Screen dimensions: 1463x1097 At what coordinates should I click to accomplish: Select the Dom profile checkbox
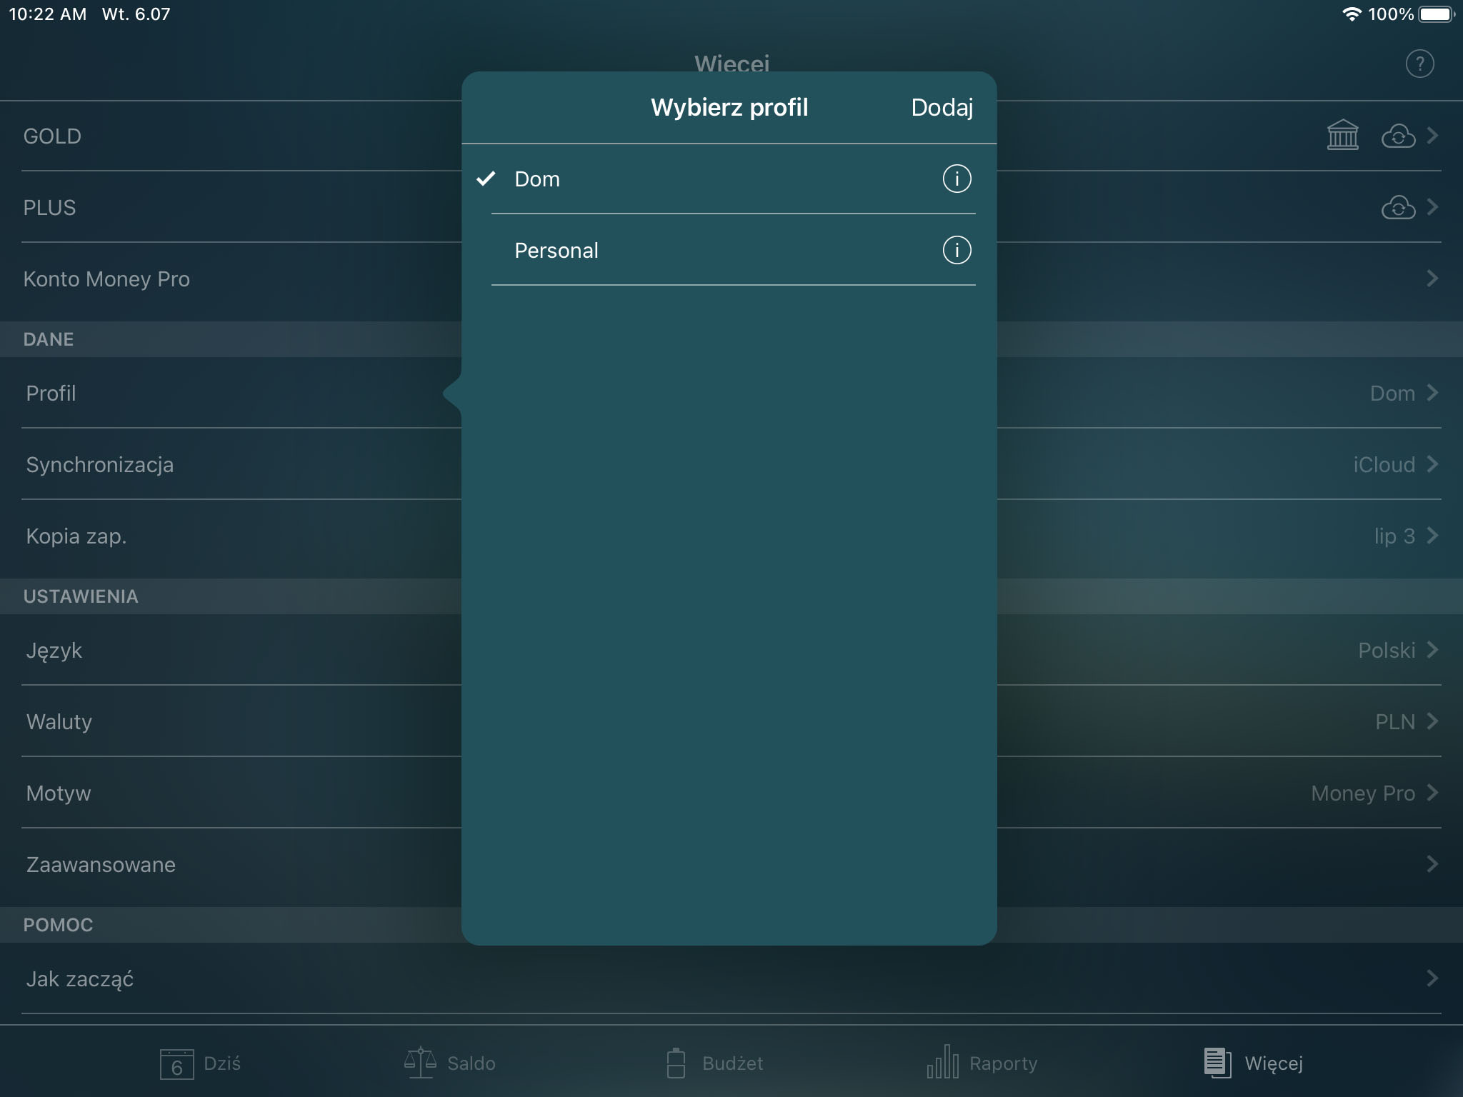coord(486,177)
